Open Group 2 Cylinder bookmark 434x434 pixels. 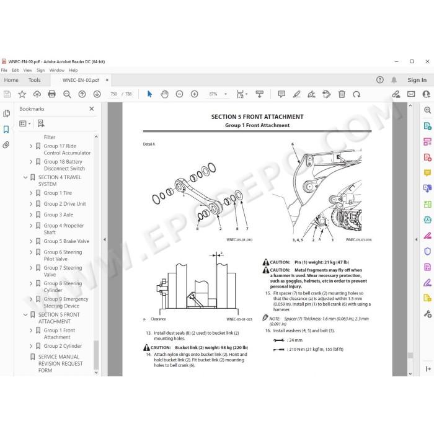click(63, 346)
